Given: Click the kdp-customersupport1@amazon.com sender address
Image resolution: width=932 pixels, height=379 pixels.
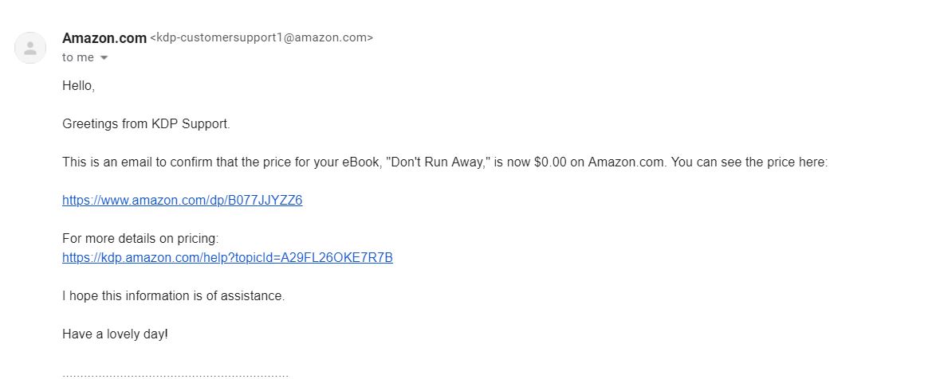Looking at the screenshot, I should [262, 37].
